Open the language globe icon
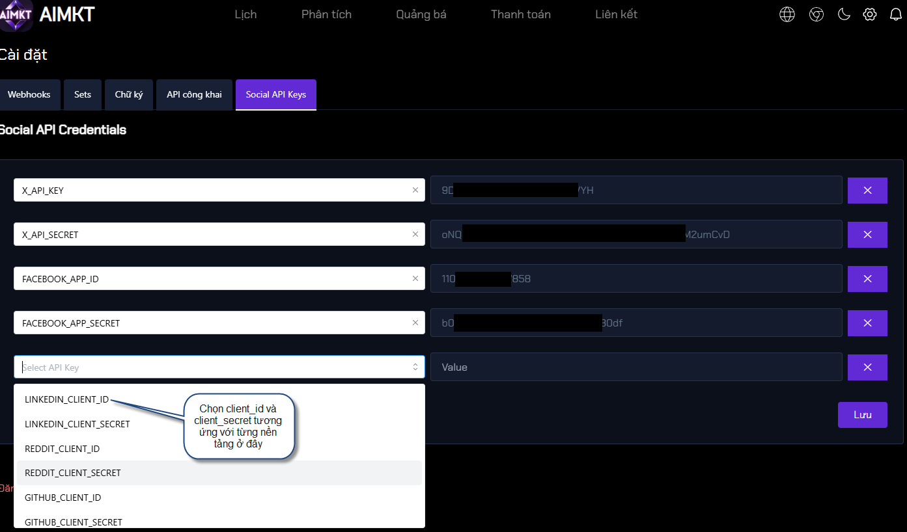This screenshot has height=532, width=907. click(x=787, y=14)
